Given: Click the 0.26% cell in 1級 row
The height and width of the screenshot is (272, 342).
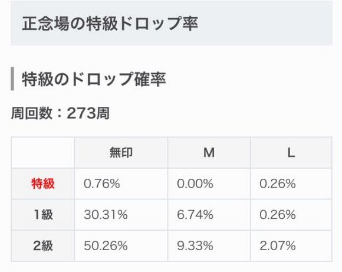Looking at the screenshot, I should click(291, 215).
